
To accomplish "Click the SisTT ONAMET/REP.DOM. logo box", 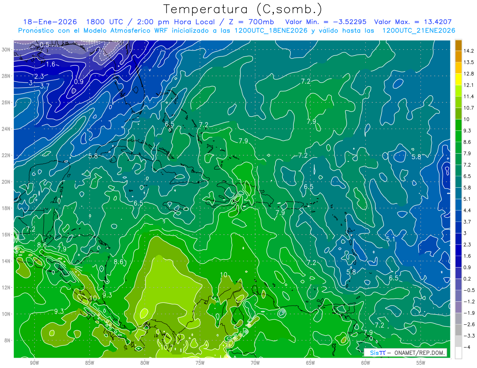I will [x=405, y=353].
